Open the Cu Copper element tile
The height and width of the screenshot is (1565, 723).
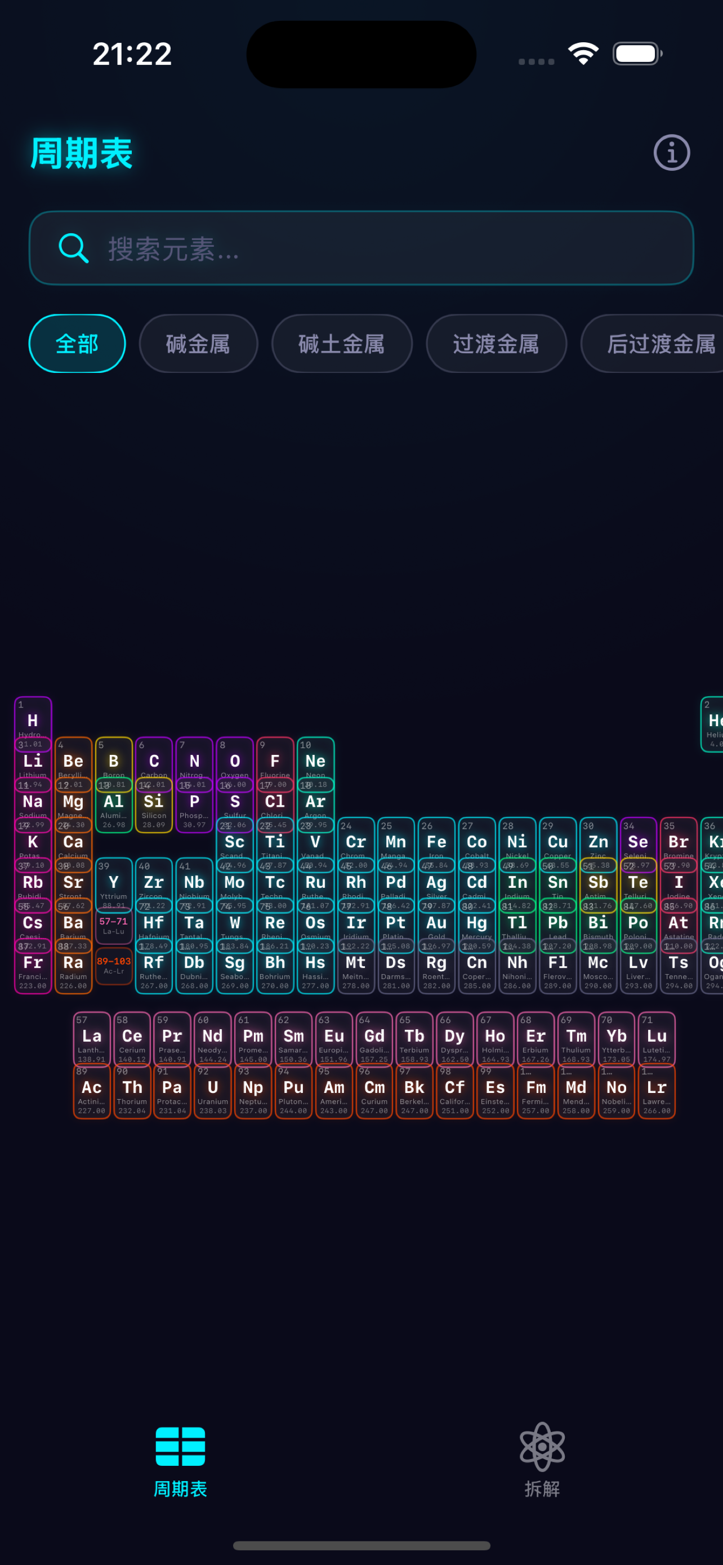pyautogui.click(x=557, y=845)
